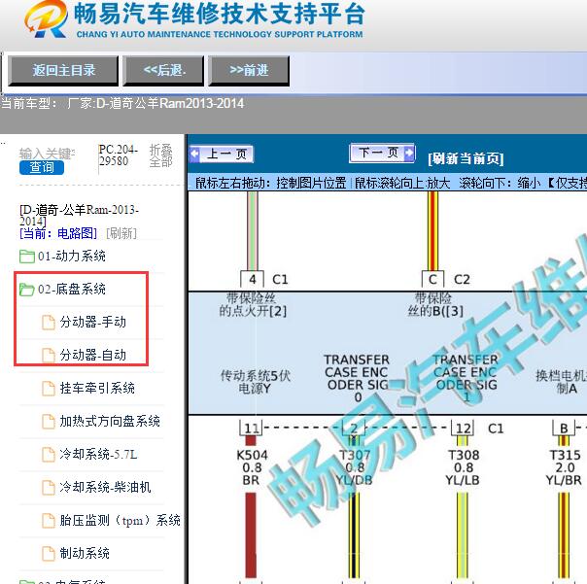587x584 pixels.
Task: Click the yellow T308 wire
Action: [463, 535]
